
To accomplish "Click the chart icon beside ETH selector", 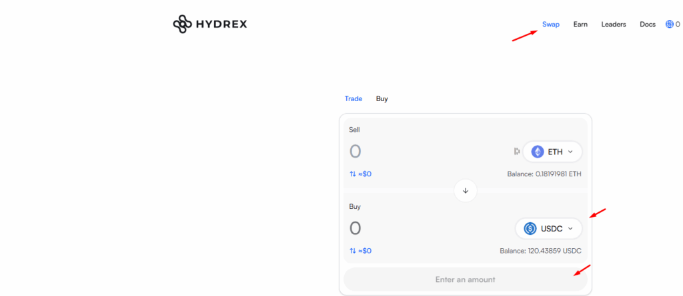I will tap(517, 151).
